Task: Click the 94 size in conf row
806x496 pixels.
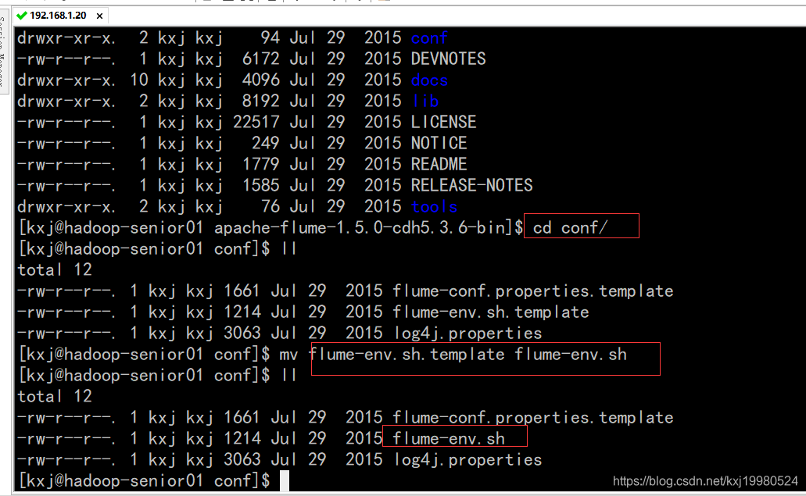Action: click(x=270, y=38)
